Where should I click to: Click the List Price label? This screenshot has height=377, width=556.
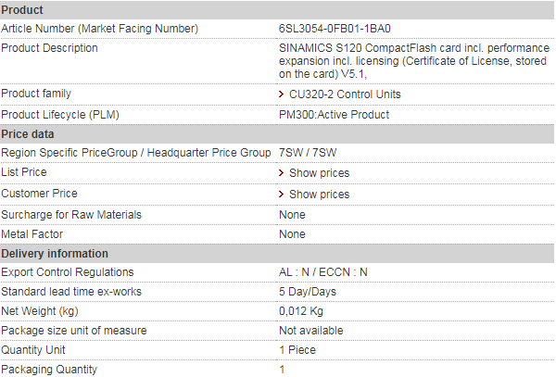point(24,172)
